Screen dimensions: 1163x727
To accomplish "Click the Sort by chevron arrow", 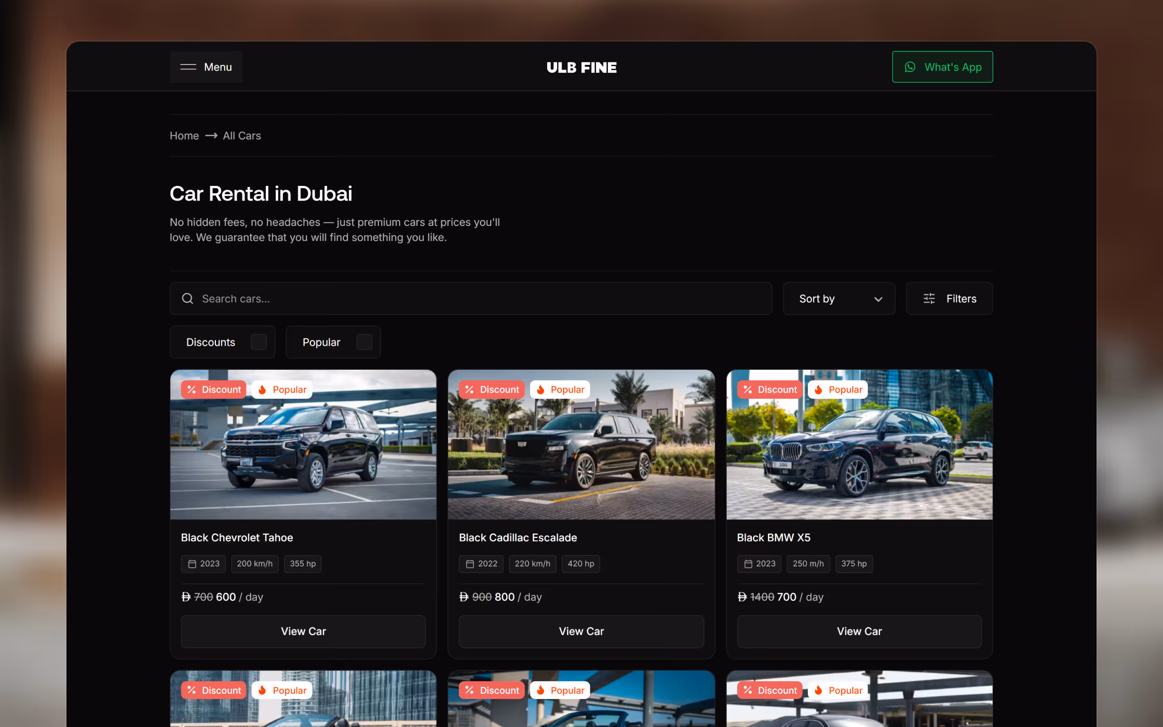I will [x=878, y=299].
